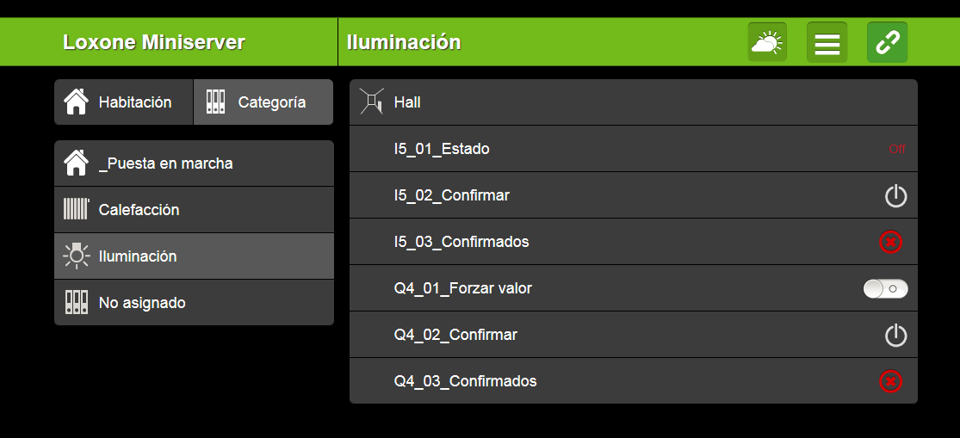Image resolution: width=960 pixels, height=438 pixels.
Task: Click the Hall section header
Action: [633, 102]
